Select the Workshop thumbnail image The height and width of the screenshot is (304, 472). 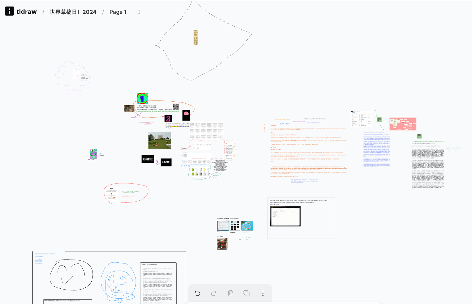point(235,226)
